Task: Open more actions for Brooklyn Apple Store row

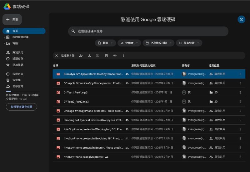Action: coord(240,74)
